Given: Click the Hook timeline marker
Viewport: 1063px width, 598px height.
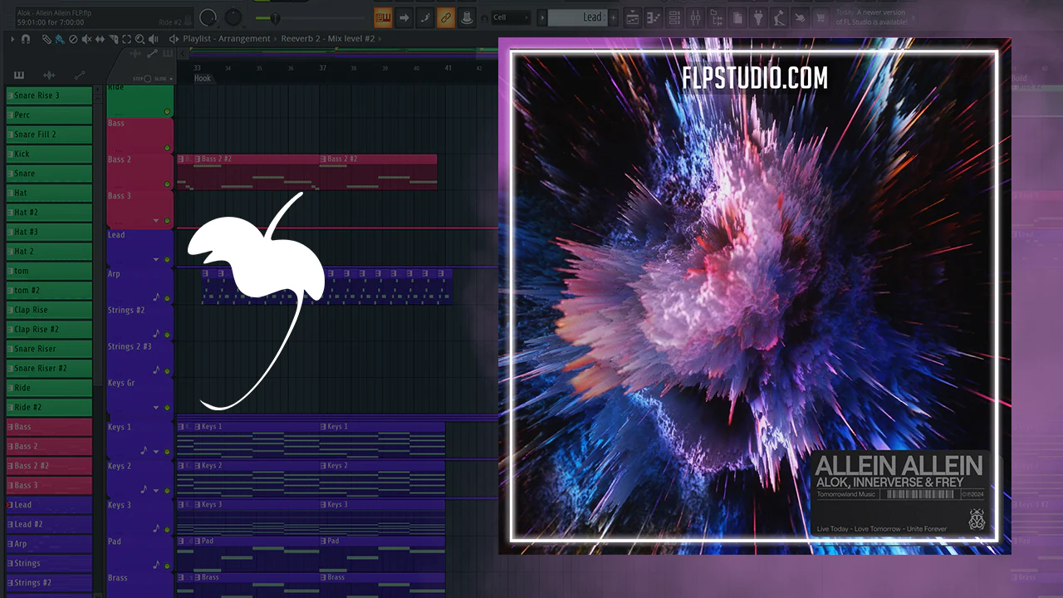Looking at the screenshot, I should [x=203, y=78].
